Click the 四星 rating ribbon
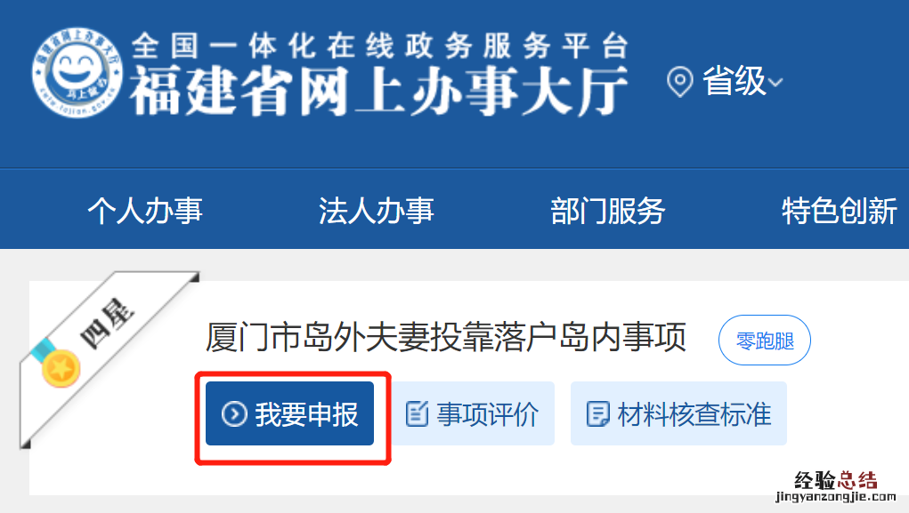Screen dimensions: 909x513 pos(109,322)
